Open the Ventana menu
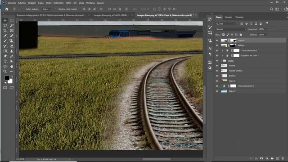The height and width of the screenshot is (162, 288). click(x=90, y=3)
